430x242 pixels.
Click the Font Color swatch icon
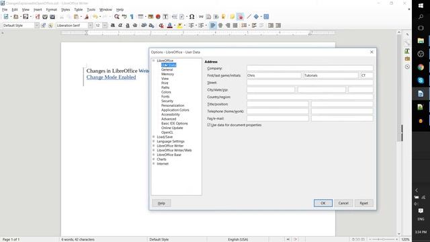coord(170,26)
